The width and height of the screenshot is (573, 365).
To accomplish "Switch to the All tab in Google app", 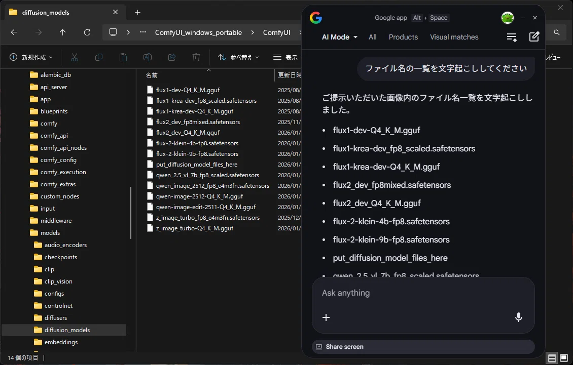I will click(x=372, y=37).
